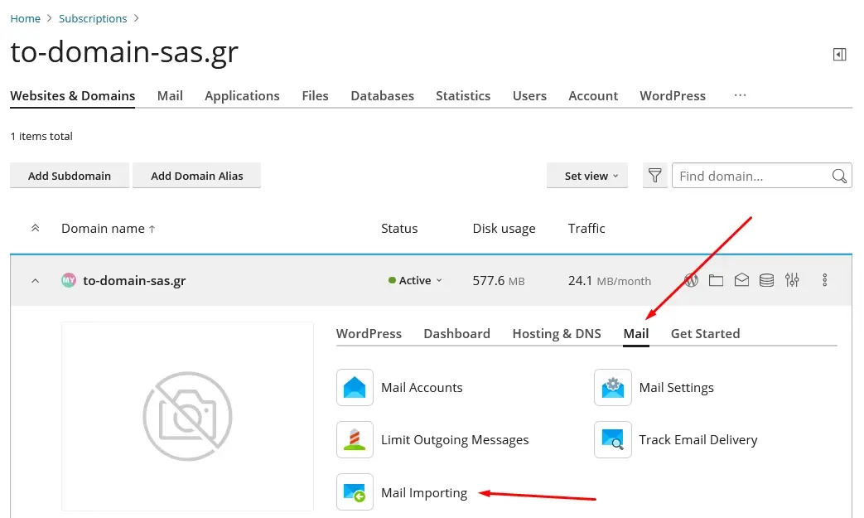Toggle the side panel icon at top right
This screenshot has width=864, height=518.
click(839, 55)
